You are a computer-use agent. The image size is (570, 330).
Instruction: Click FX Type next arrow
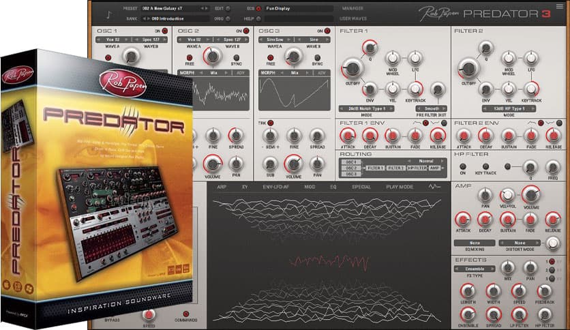(x=492, y=269)
